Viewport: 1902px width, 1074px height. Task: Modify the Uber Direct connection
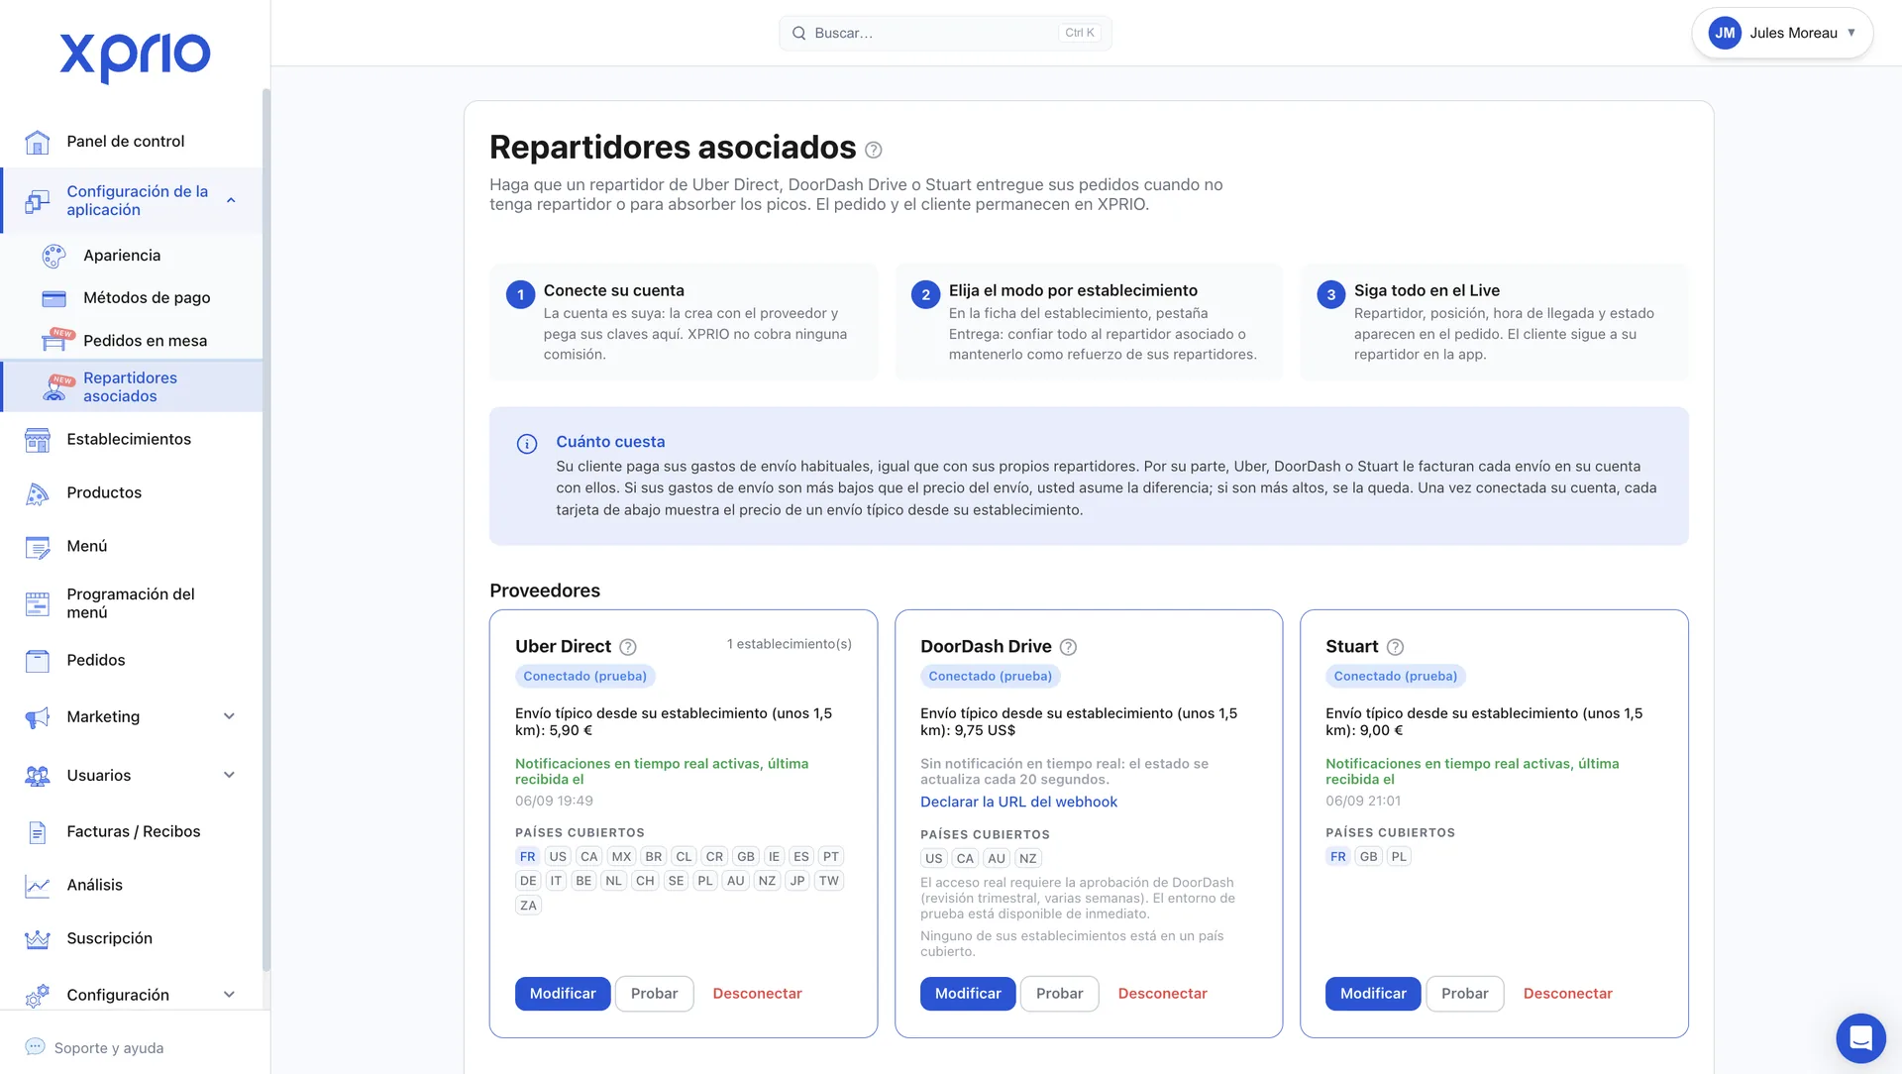[x=563, y=994]
